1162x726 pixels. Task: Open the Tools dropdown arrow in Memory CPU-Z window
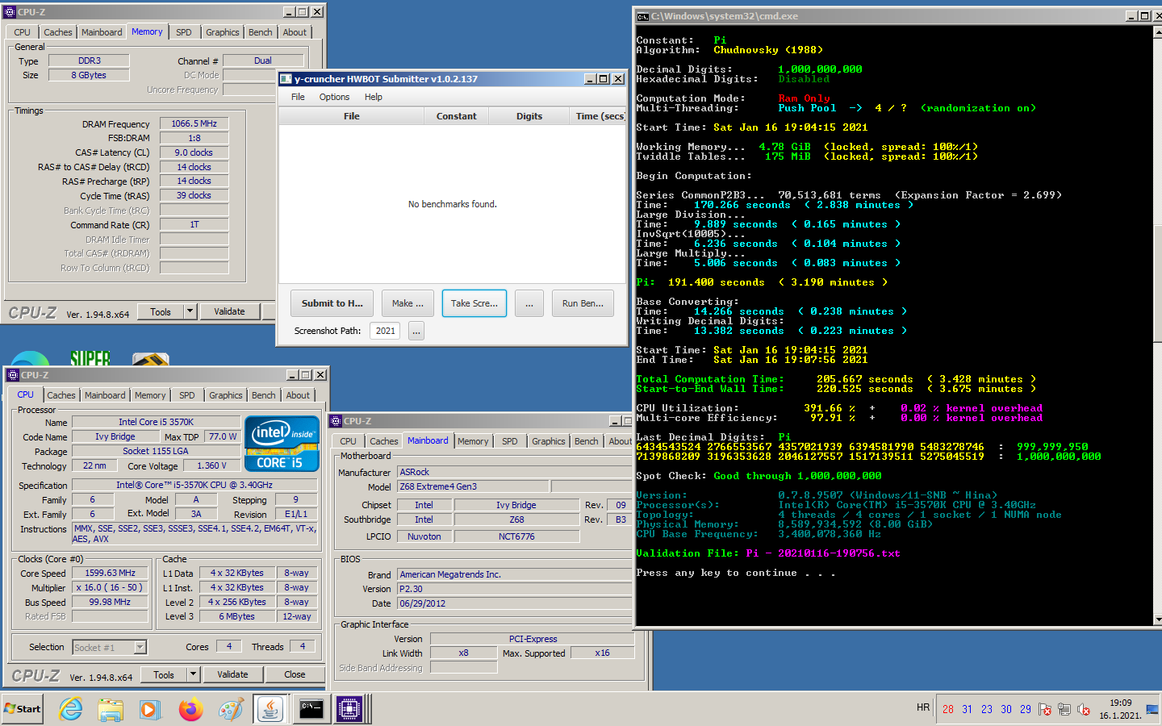tap(190, 311)
